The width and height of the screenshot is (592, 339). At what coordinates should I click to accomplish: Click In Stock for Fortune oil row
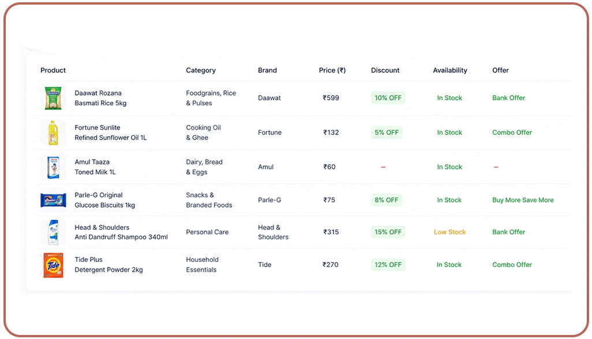(449, 132)
